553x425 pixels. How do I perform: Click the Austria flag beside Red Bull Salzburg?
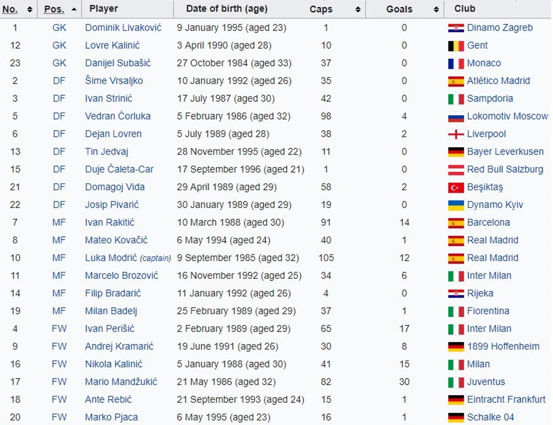pos(456,170)
